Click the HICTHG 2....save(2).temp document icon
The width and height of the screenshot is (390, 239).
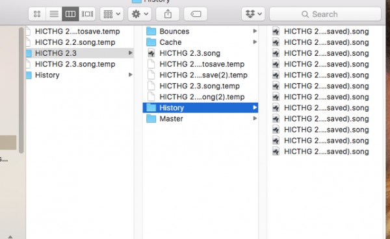(x=151, y=75)
